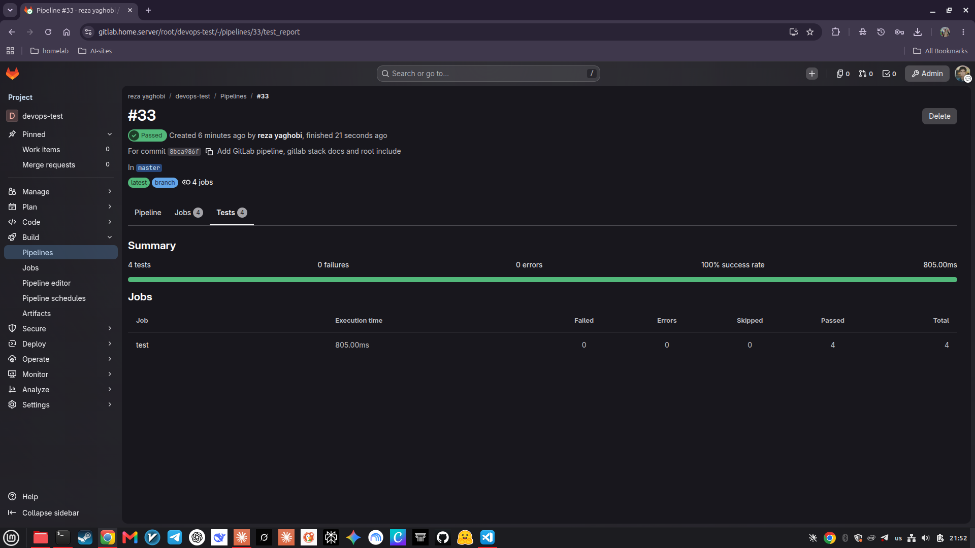Open the master branch link
The image size is (975, 548).
pyautogui.click(x=149, y=168)
